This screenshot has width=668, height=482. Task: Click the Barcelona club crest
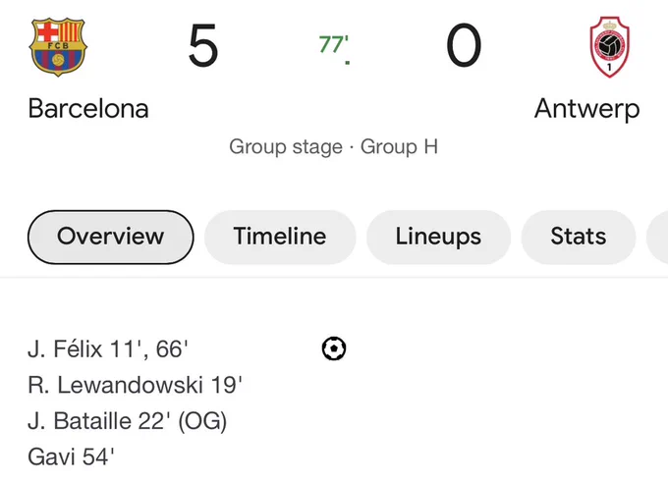(x=58, y=47)
